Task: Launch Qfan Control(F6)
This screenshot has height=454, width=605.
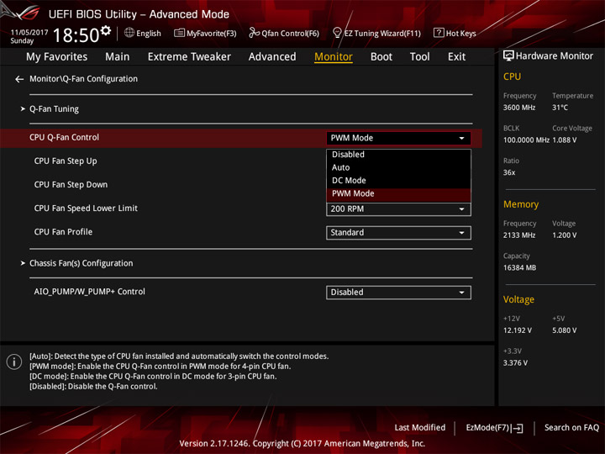Action: (x=284, y=33)
